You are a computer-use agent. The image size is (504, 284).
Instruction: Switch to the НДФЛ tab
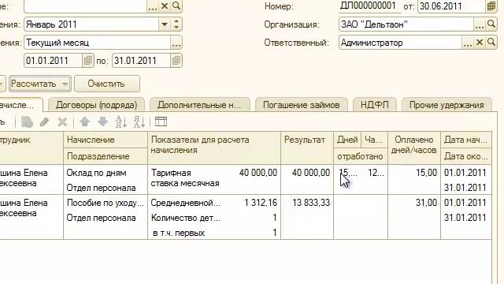click(x=375, y=105)
